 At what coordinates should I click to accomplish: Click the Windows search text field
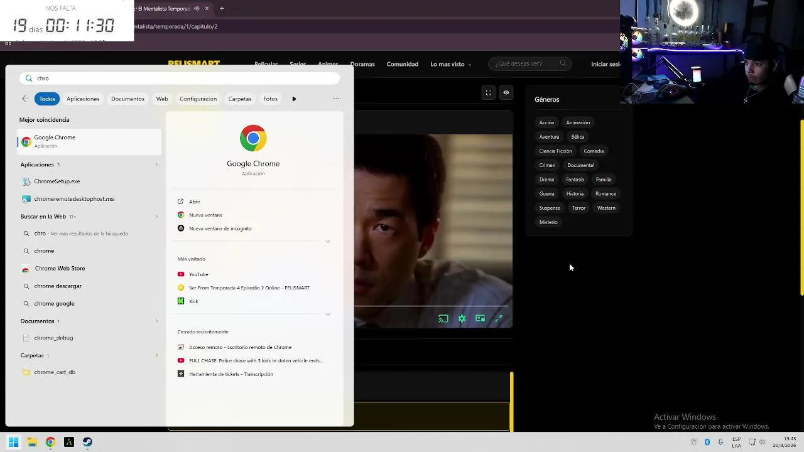(180, 78)
